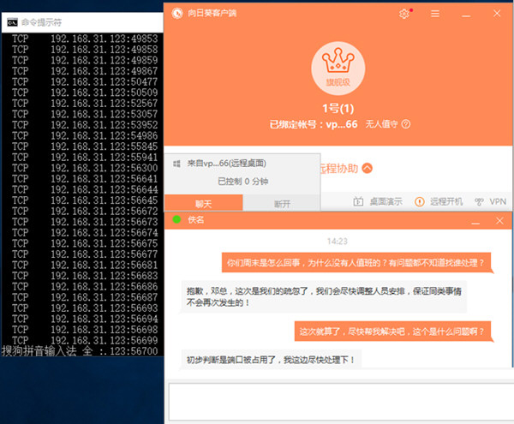
Task: Click the reply about the port being occupied
Action: [x=272, y=360]
